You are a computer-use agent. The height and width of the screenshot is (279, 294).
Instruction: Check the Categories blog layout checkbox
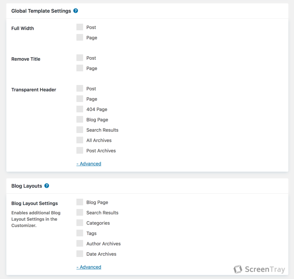(x=80, y=223)
